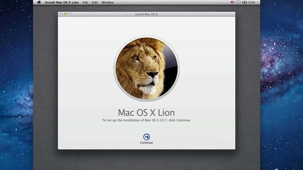Viewport: 303px width, 170px height.
Task: Open the Apple menu
Action: pos(39,2)
